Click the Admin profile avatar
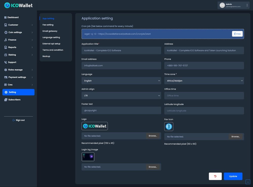Viewport: 253px width, 187px height. pyautogui.click(x=222, y=5)
